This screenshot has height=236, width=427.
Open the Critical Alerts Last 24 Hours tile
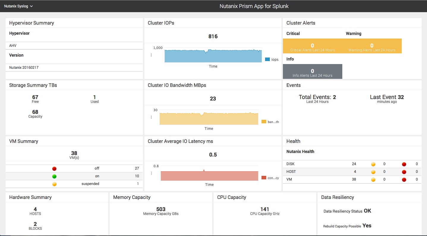[x=313, y=46]
